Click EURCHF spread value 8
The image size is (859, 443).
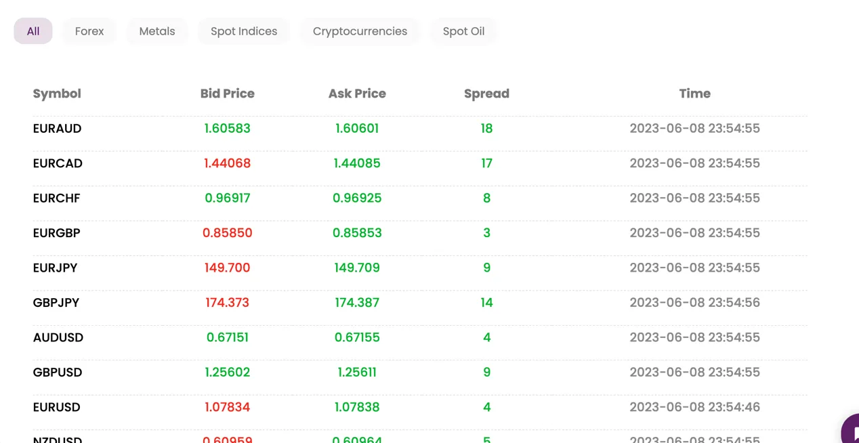pyautogui.click(x=486, y=198)
